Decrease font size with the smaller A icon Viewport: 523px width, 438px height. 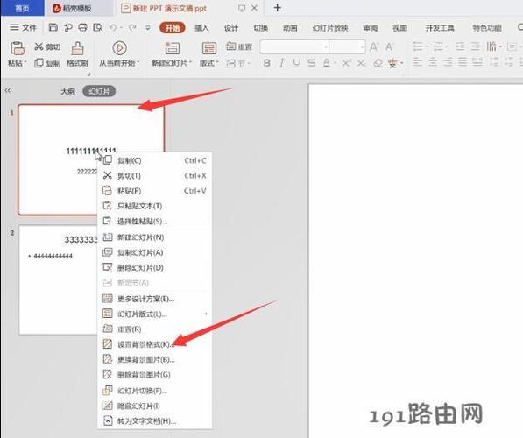tap(389, 47)
